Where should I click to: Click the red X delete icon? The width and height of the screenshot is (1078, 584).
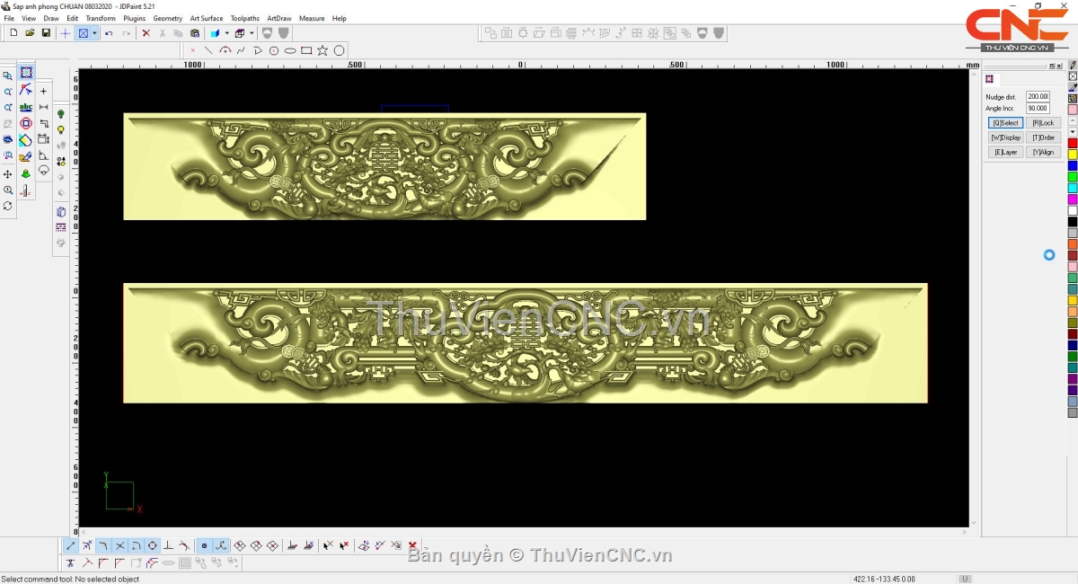click(146, 33)
